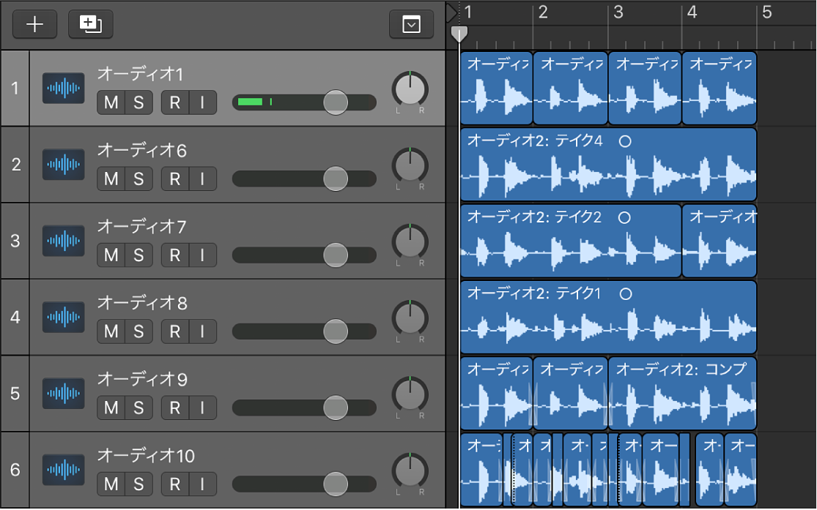Click the duplicate track button
The width and height of the screenshot is (817, 510).
[x=91, y=24]
